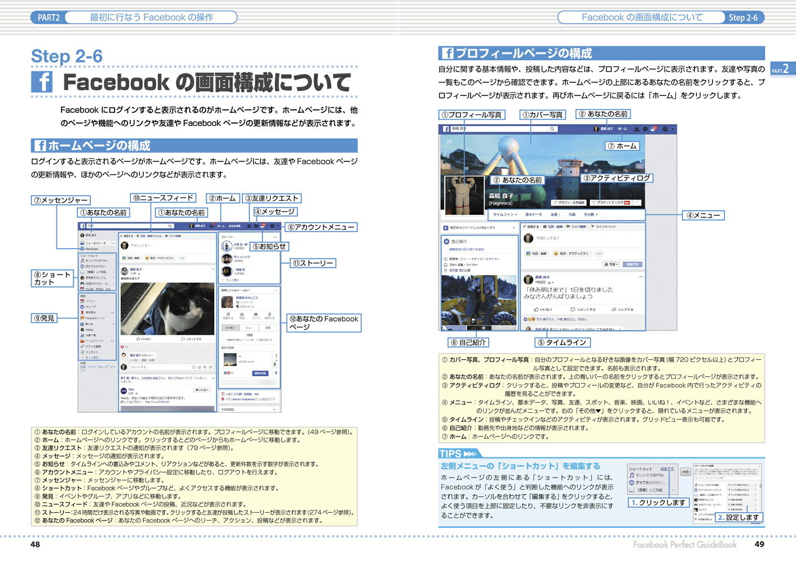This screenshot has width=796, height=564.
Task: Click the ライブ icon in the page panel
Action: [256, 316]
